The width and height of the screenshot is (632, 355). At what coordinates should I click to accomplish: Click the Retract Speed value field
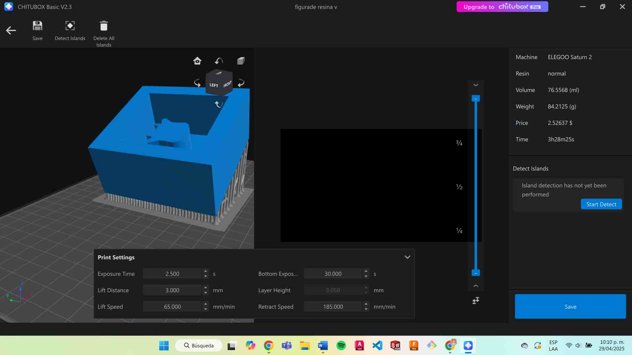point(333,307)
